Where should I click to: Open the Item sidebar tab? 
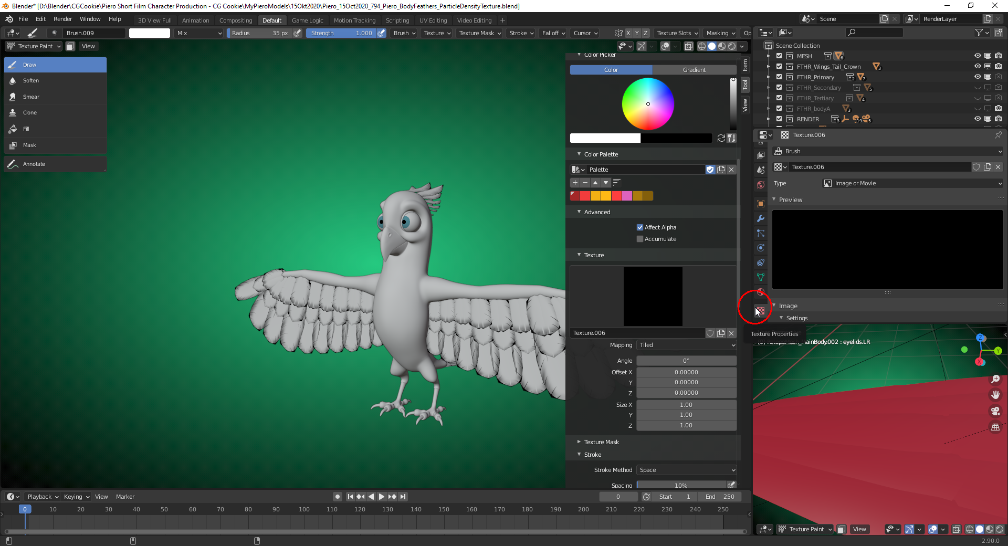745,65
